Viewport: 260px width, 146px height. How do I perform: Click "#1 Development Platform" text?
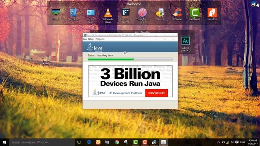tap(126, 93)
